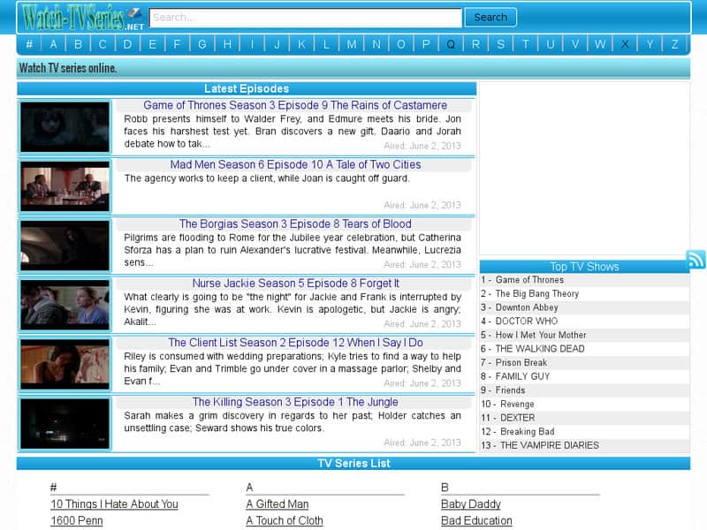Open How I Met Your Mother top show
Viewport: 707px width, 530px height.
[541, 335]
